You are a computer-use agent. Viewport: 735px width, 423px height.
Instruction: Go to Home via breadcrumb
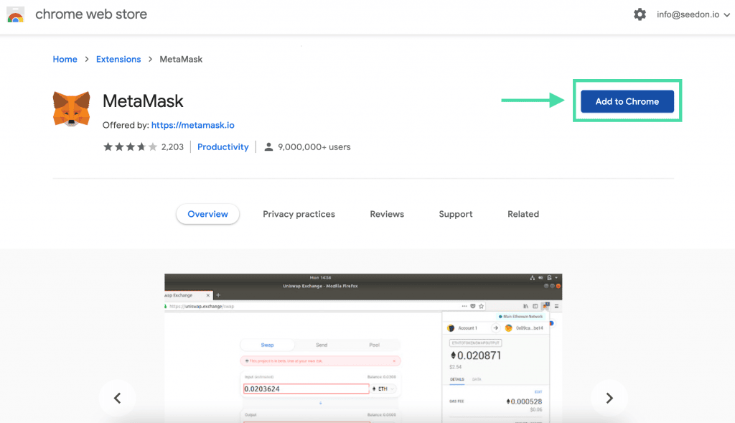65,59
